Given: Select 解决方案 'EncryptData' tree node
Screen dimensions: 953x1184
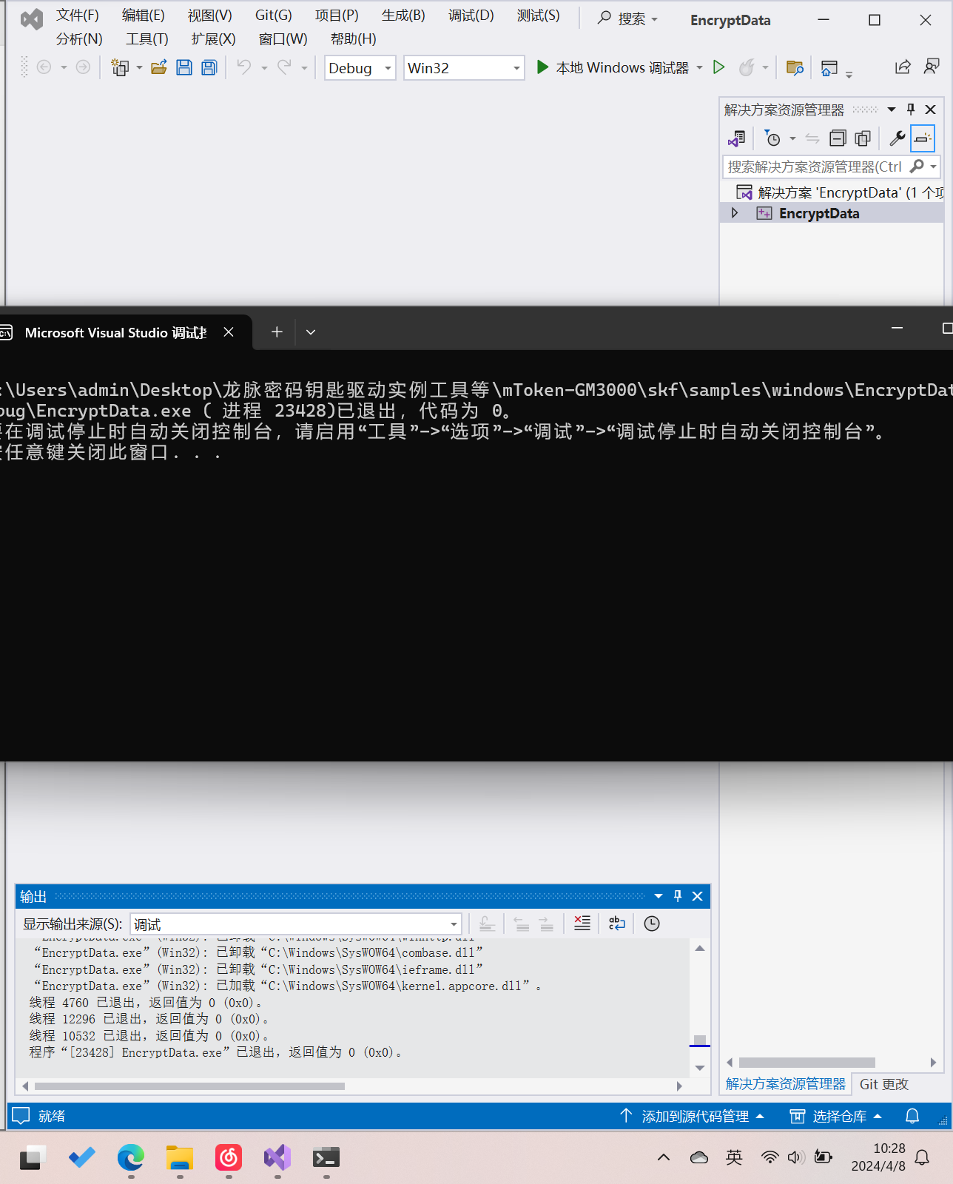Looking at the screenshot, I should [840, 192].
